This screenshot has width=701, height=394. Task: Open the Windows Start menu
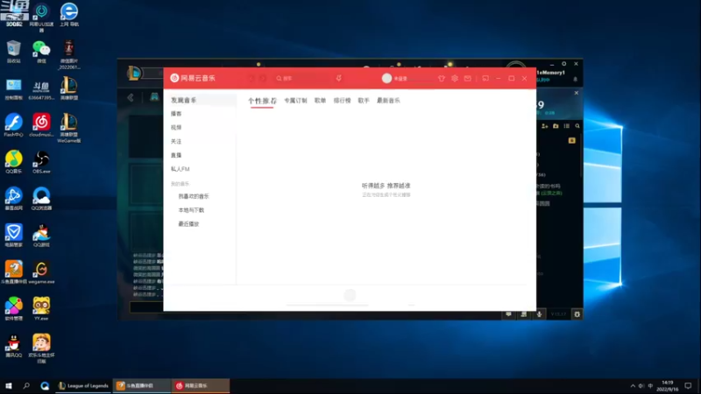click(x=9, y=385)
